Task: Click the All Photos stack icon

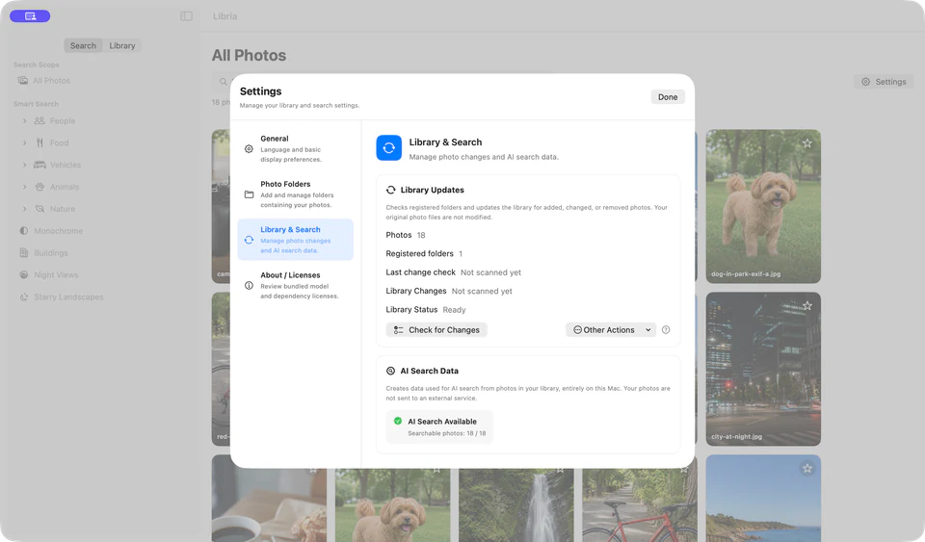Action: 23,80
